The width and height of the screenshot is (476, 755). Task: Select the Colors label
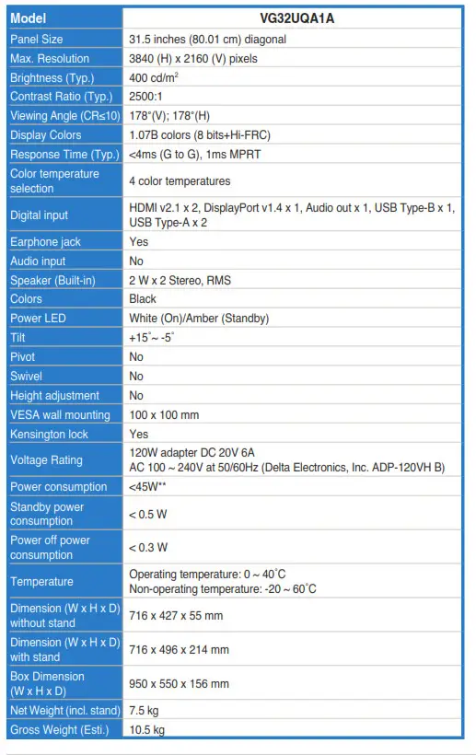[x=26, y=299]
